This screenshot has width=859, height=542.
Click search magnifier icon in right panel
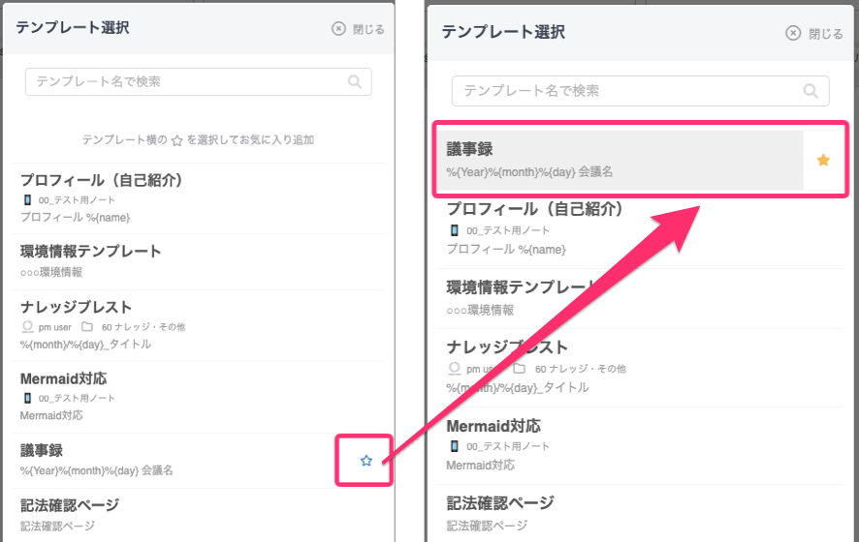pos(811,91)
